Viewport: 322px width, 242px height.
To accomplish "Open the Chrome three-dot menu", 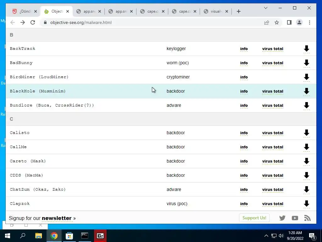I will [x=309, y=22].
